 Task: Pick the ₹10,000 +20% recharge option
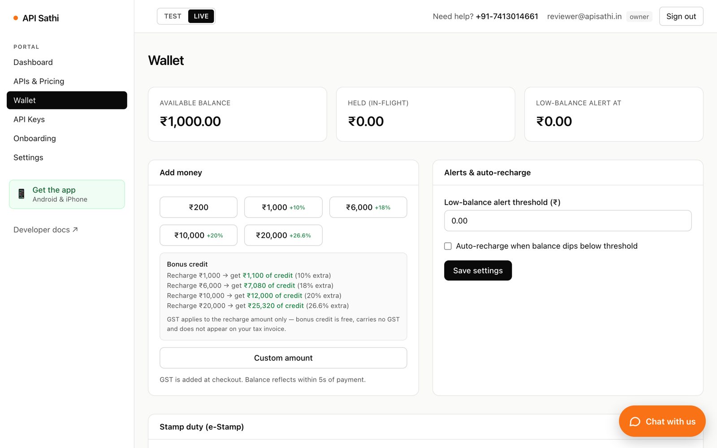click(199, 235)
